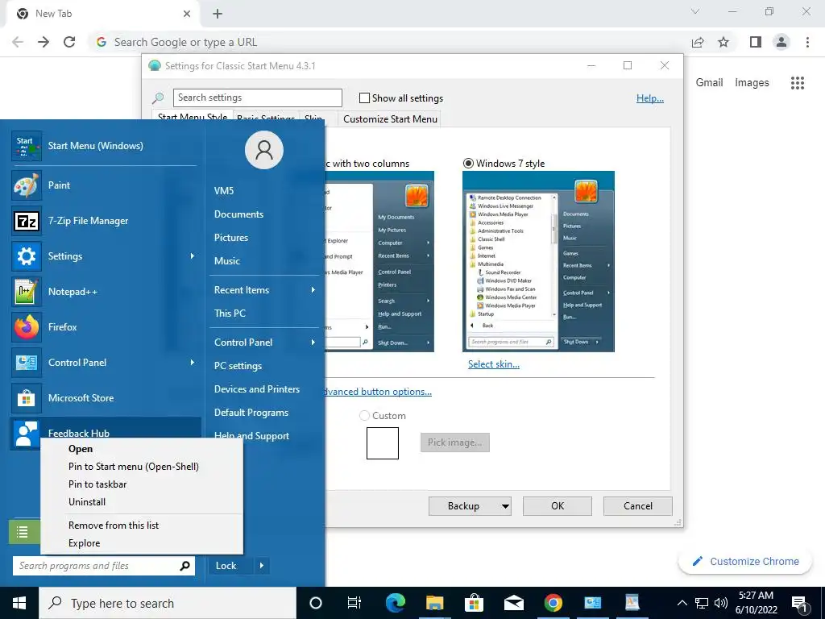Open Chrome three-dot menu
This screenshot has height=619, width=825.
coord(807,42)
